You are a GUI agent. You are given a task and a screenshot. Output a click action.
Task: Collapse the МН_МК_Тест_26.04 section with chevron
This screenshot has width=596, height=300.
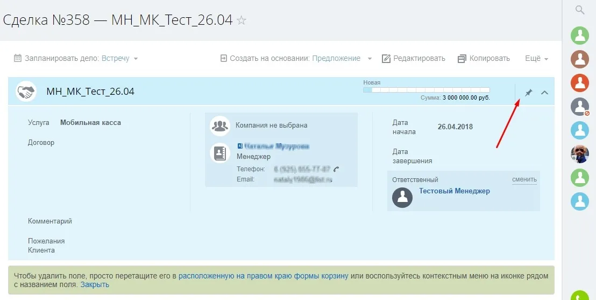[x=544, y=93]
